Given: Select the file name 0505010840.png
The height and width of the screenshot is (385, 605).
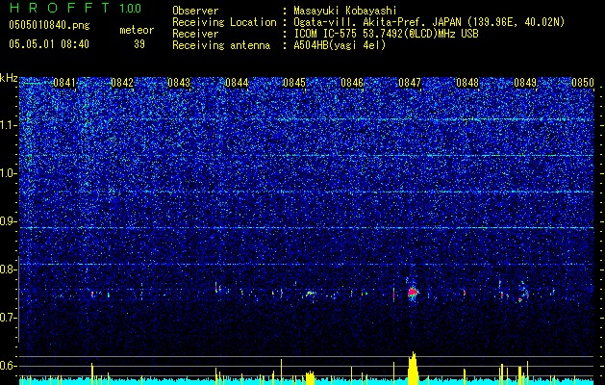Looking at the screenshot, I should [x=49, y=25].
